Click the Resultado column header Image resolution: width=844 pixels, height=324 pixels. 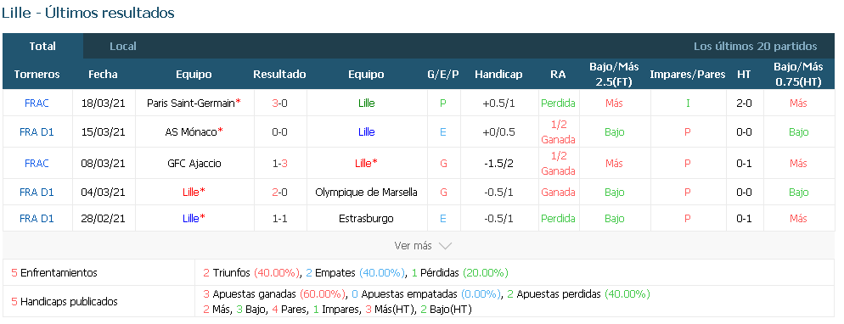coord(279,75)
